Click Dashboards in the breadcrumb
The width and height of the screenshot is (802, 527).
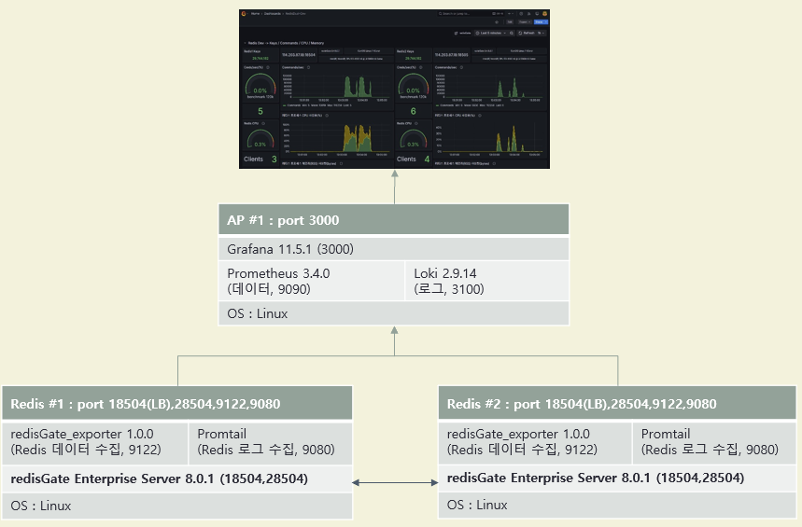point(272,14)
